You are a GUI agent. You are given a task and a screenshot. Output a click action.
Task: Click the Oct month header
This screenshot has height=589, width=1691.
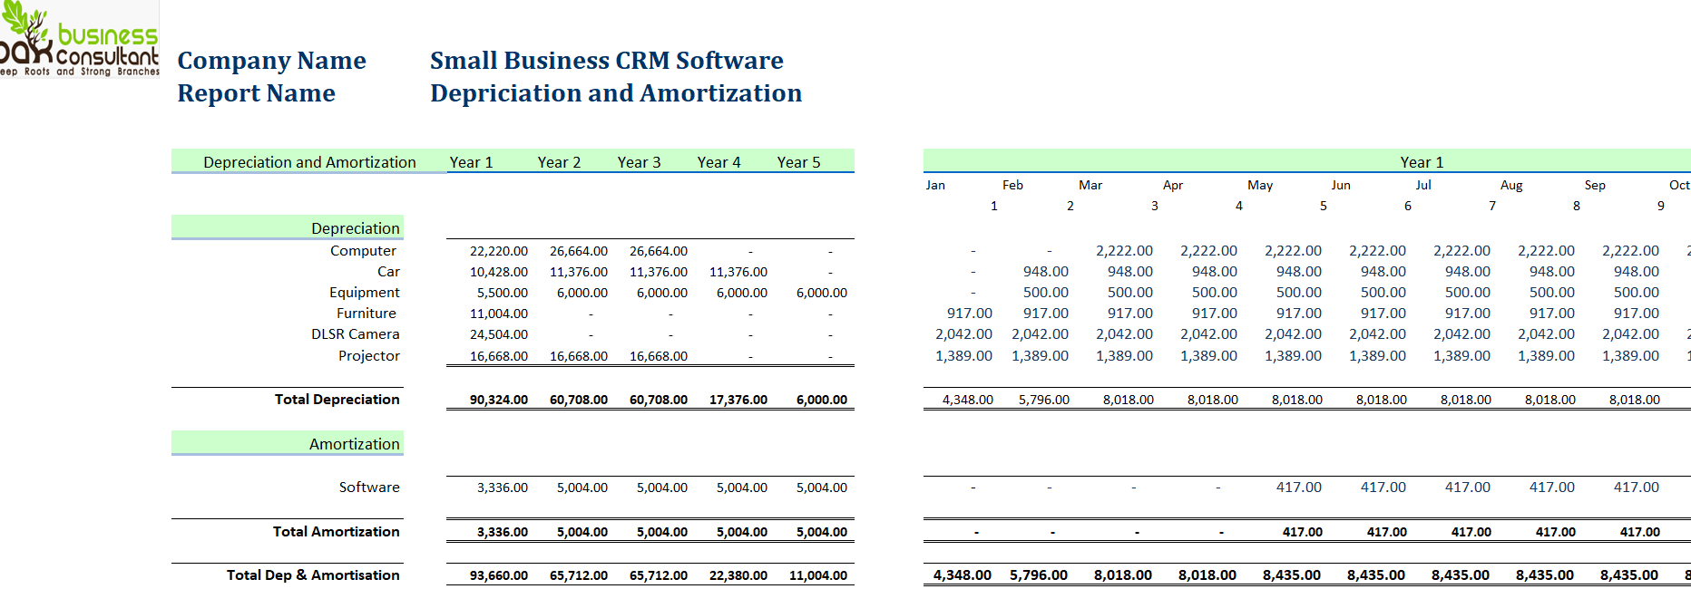point(1679,185)
